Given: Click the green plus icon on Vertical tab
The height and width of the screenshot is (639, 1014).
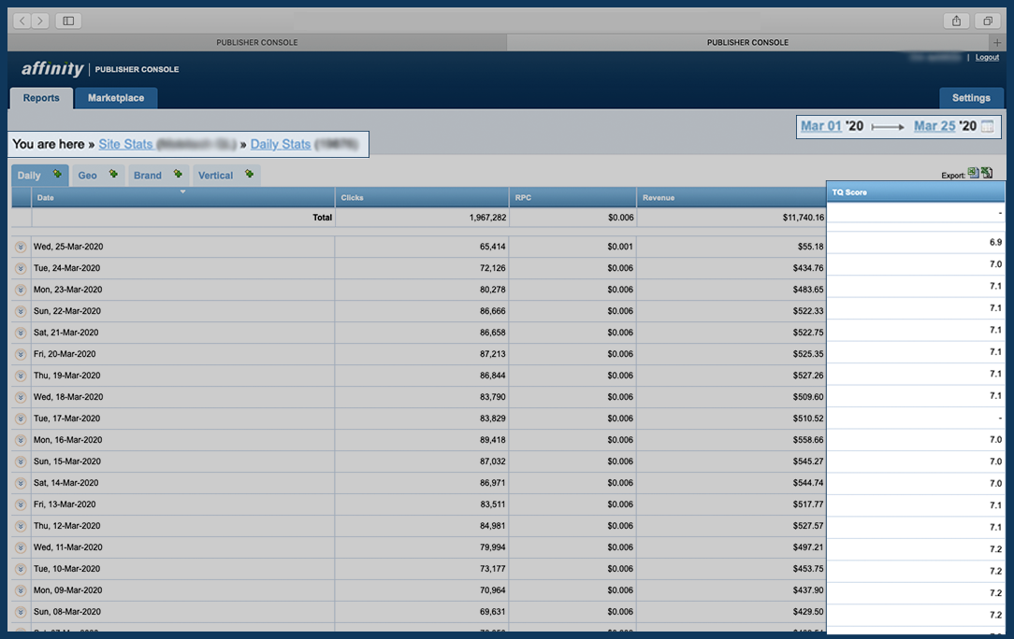Looking at the screenshot, I should point(249,174).
